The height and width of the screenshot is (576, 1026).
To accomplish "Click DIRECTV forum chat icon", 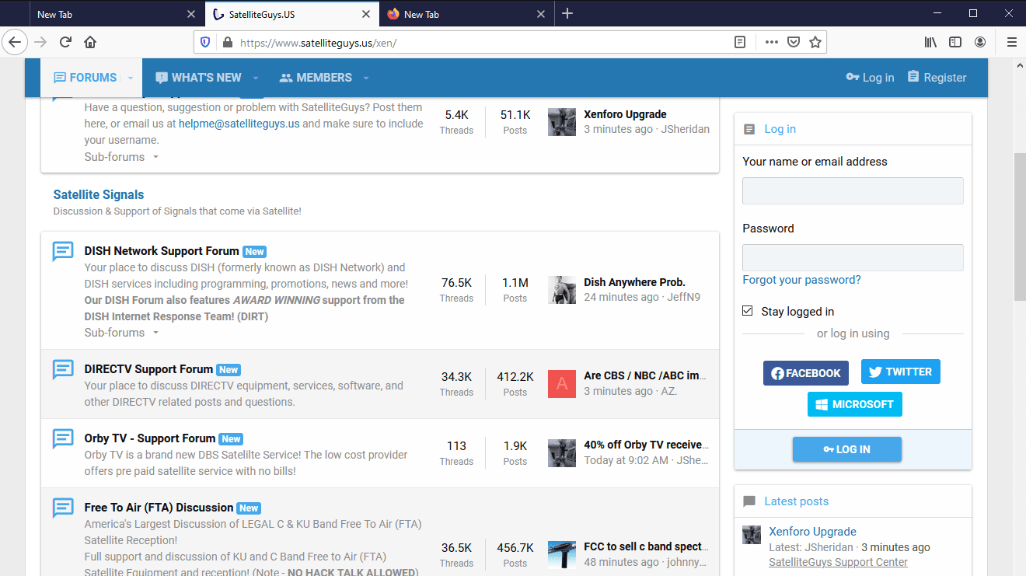I will 63,369.
